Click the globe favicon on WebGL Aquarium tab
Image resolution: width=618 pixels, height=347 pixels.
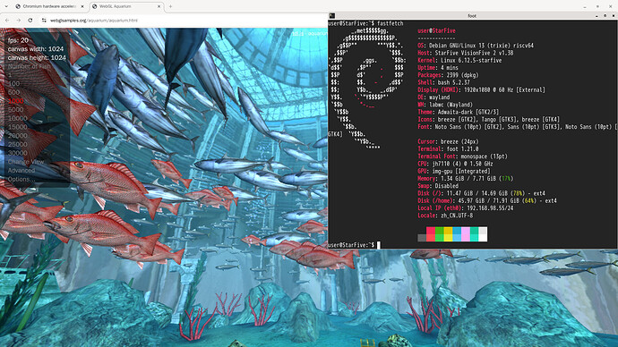coord(95,6)
